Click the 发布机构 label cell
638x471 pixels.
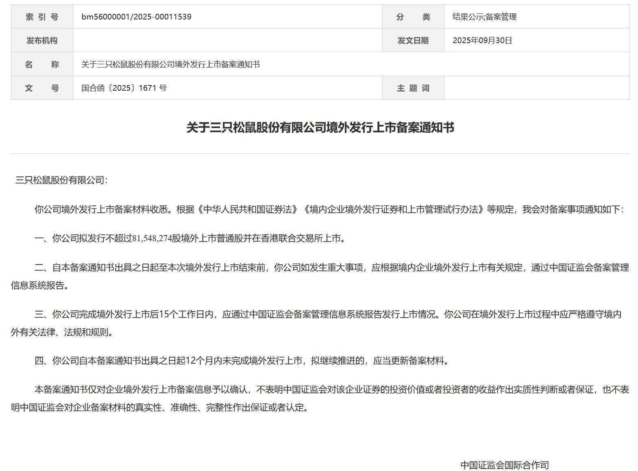point(42,40)
